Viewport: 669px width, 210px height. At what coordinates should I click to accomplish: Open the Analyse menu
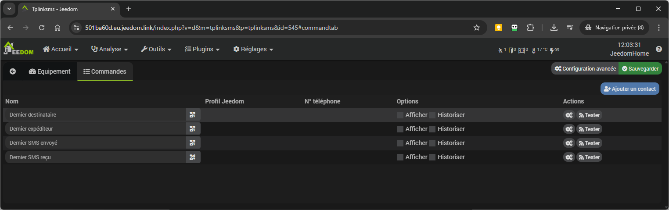(x=109, y=49)
